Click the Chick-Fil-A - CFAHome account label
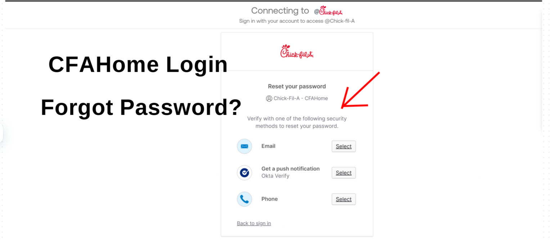This screenshot has height=240, width=553. (x=300, y=98)
